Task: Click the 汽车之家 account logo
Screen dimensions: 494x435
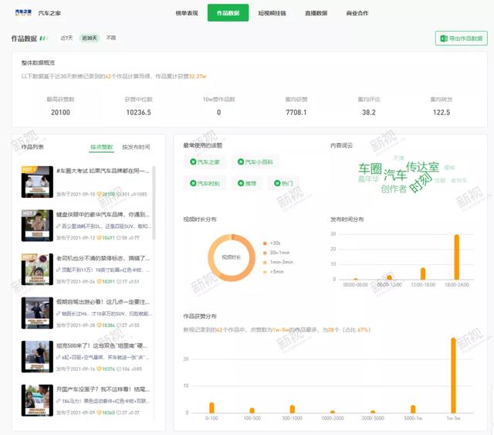Action: tap(22, 12)
